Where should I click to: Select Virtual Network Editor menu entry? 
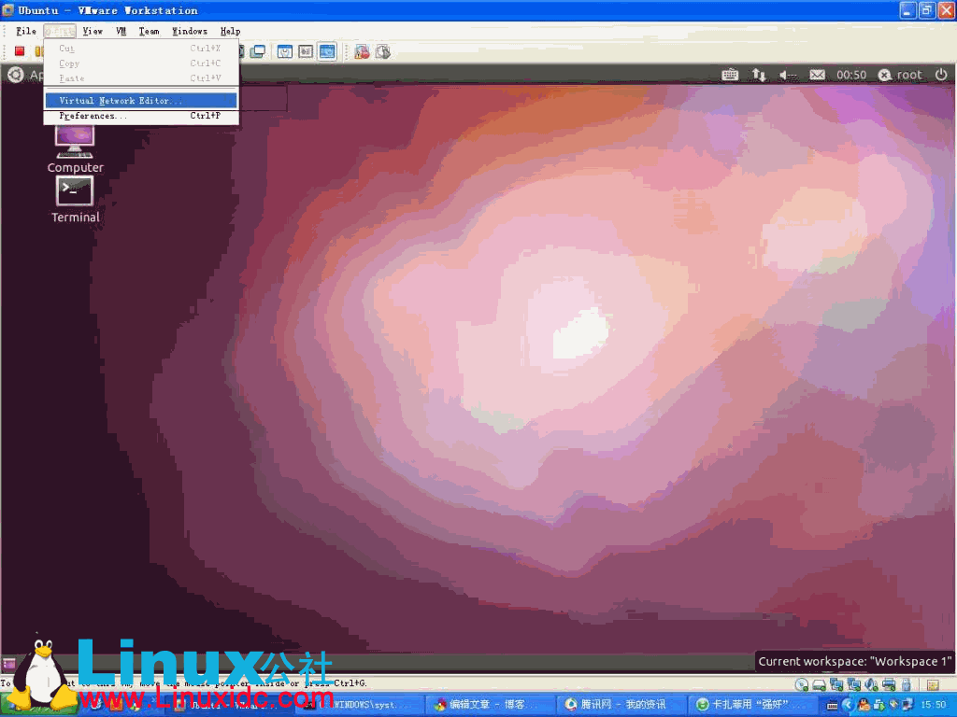pos(121,101)
